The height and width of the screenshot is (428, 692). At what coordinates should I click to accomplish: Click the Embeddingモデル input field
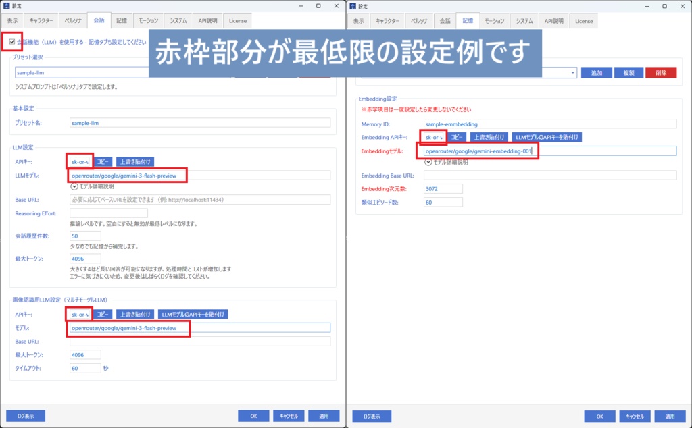(x=550, y=151)
